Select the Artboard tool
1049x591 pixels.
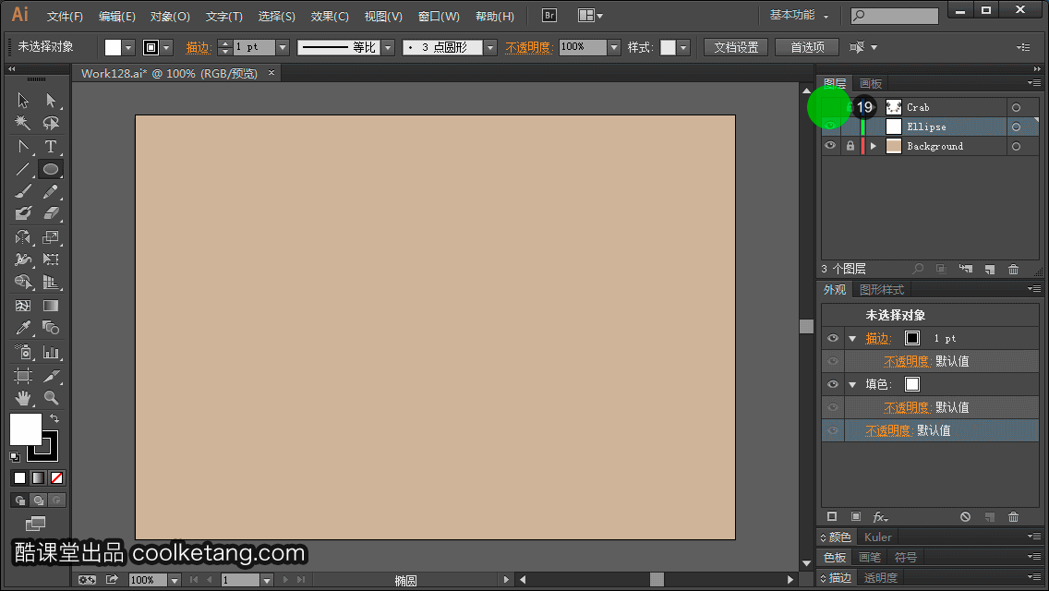point(23,376)
